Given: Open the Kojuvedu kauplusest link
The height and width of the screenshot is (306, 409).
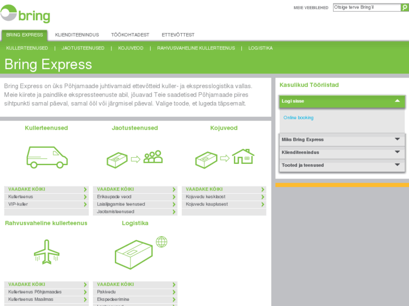Looking at the screenshot, I should pos(207,204).
